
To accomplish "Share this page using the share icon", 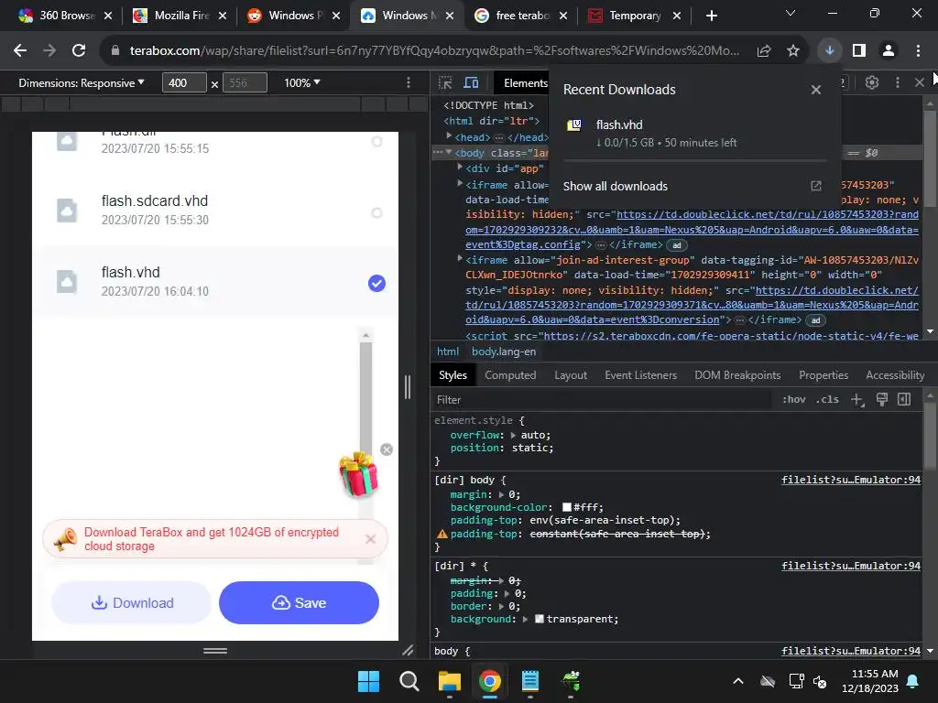I will point(764,51).
